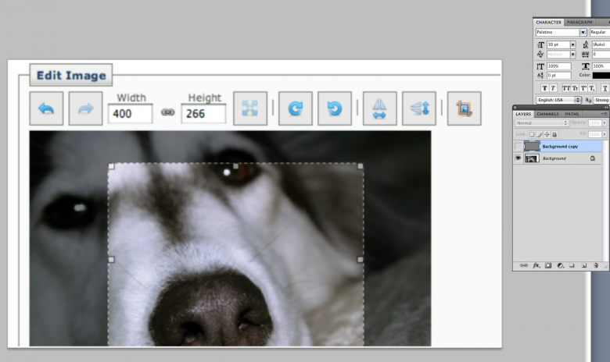Rotate the image counterclockwise
The width and height of the screenshot is (610, 362).
pyautogui.click(x=335, y=108)
